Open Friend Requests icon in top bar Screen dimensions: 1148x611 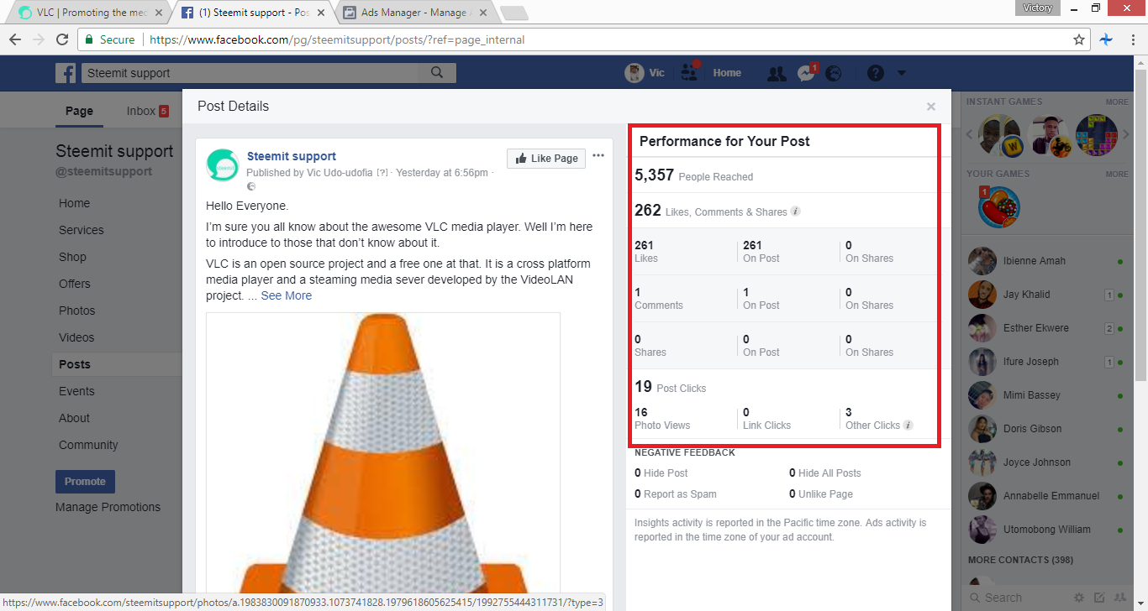click(777, 73)
